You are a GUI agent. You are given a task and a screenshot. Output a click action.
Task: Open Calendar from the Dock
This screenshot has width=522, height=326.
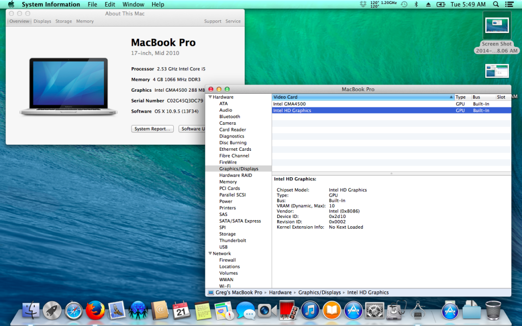[x=181, y=311]
